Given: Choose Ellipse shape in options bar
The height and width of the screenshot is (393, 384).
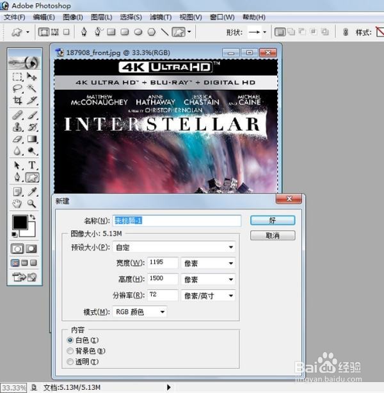Looking at the screenshot, I should (x=138, y=32).
